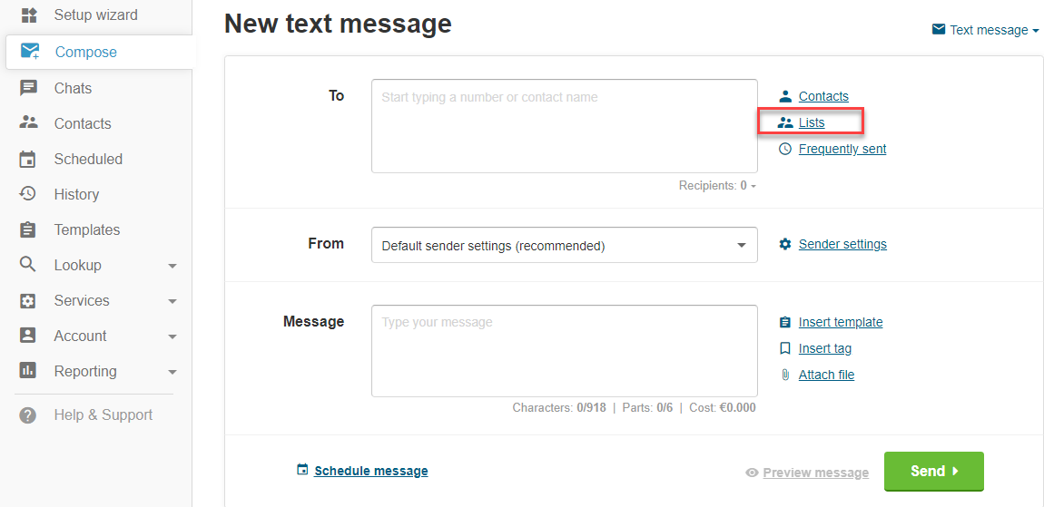
Task: Click the Scheduled calendar icon
Action: coord(28,159)
